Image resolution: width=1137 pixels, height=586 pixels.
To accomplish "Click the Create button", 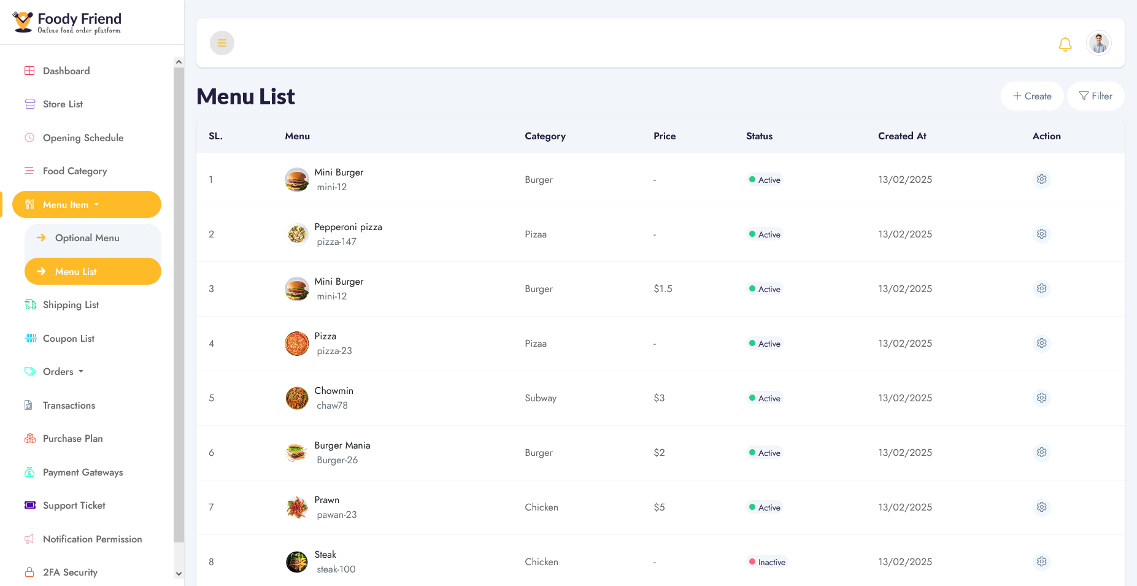I will (x=1032, y=96).
